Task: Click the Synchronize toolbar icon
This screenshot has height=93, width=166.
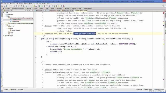Action: pos(6,6)
